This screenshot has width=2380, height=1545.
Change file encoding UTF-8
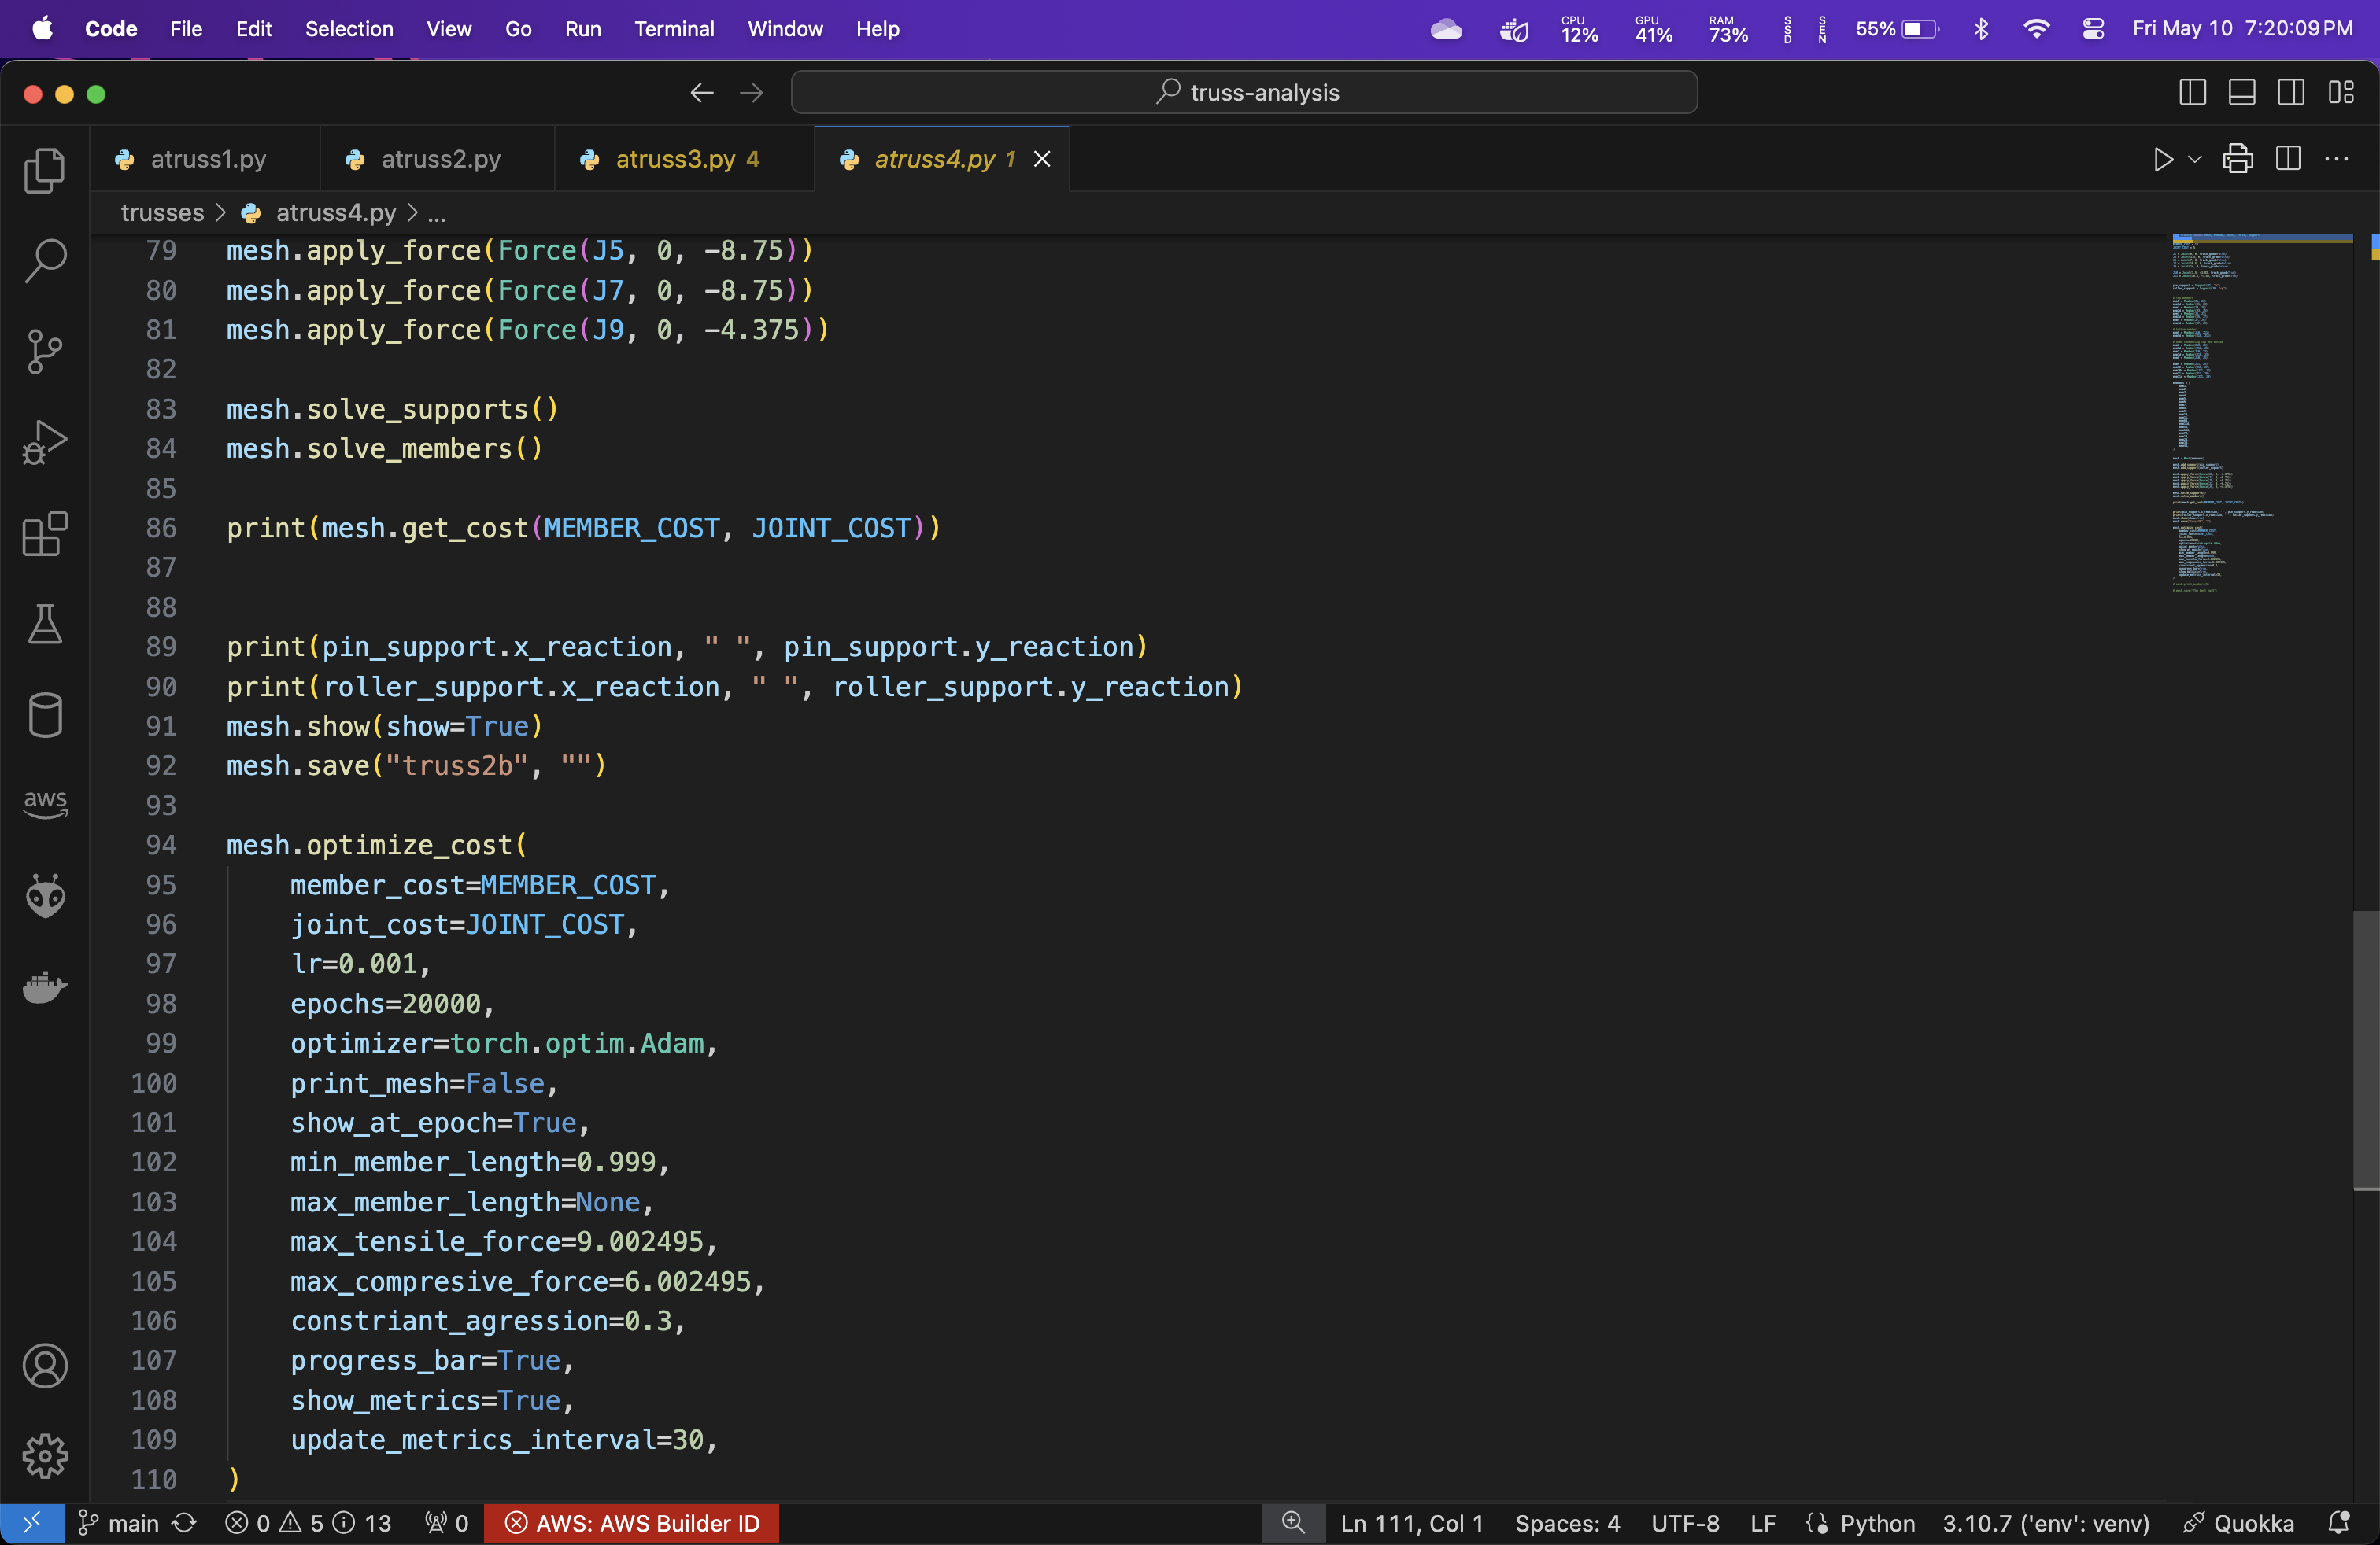(x=1685, y=1523)
